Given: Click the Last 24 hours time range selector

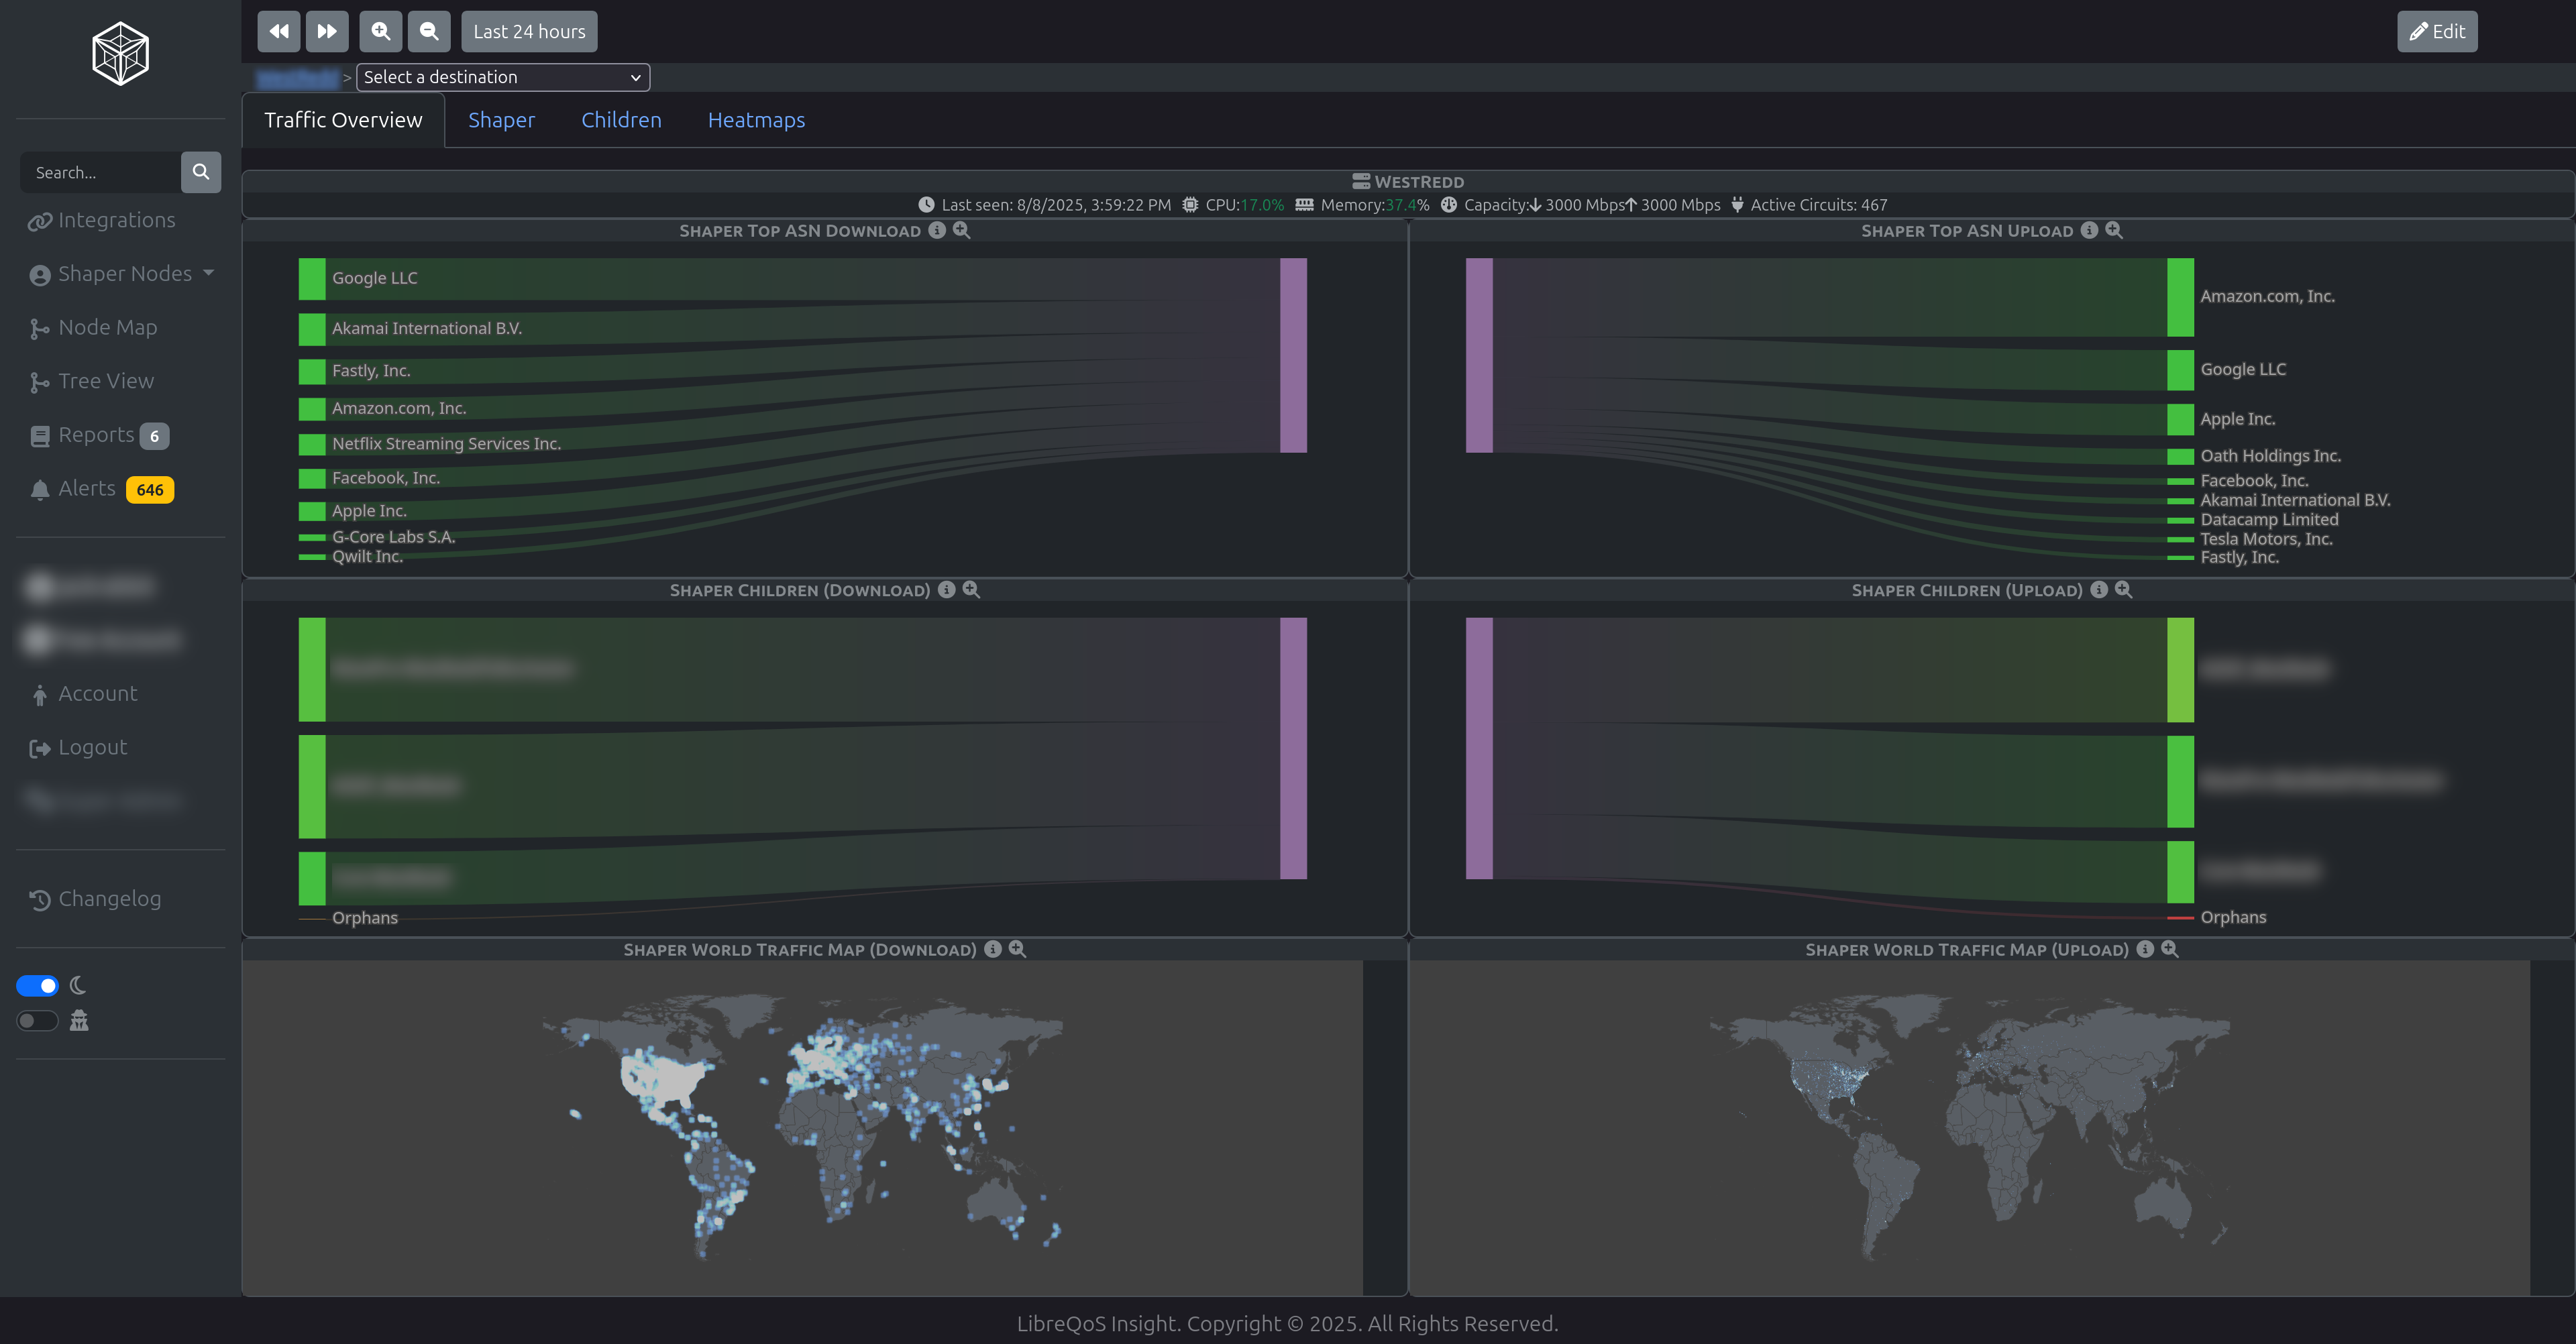Looking at the screenshot, I should [529, 31].
